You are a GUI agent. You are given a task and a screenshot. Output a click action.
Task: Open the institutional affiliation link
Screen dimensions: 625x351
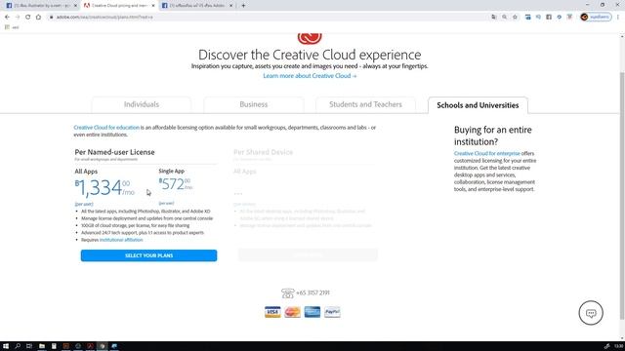pos(121,240)
